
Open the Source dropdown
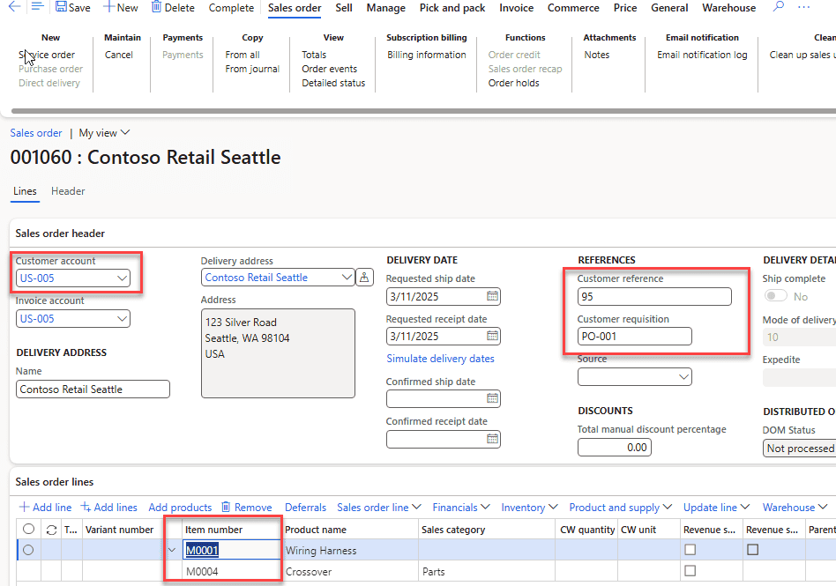pyautogui.click(x=684, y=377)
